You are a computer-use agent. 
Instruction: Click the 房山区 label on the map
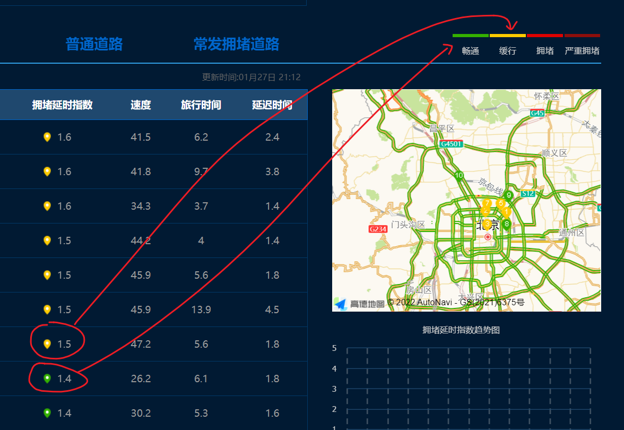pos(419,289)
